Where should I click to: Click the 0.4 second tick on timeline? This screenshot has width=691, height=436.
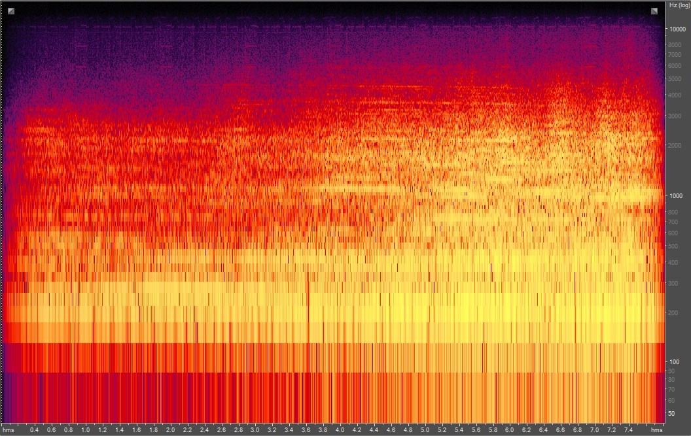pos(35,430)
